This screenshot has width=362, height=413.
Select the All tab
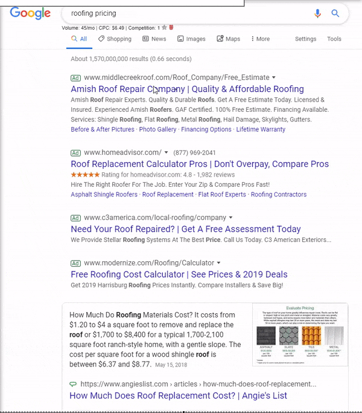click(x=79, y=39)
